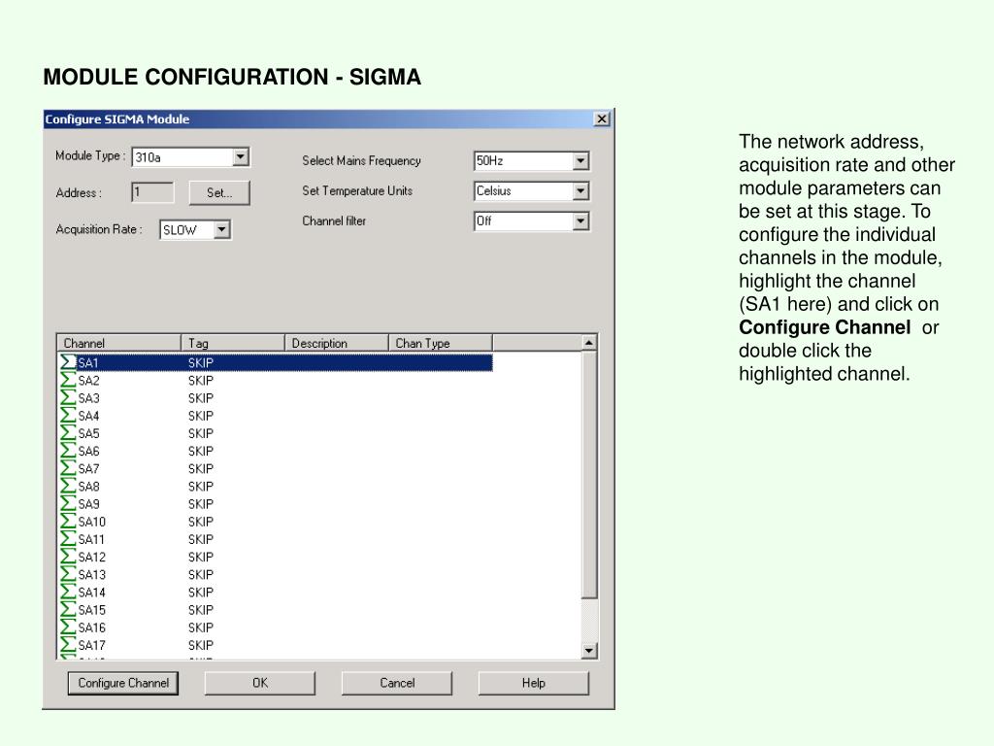This screenshot has height=746, width=994.
Task: Click the sigma icon beside SA16
Action: 68,627
